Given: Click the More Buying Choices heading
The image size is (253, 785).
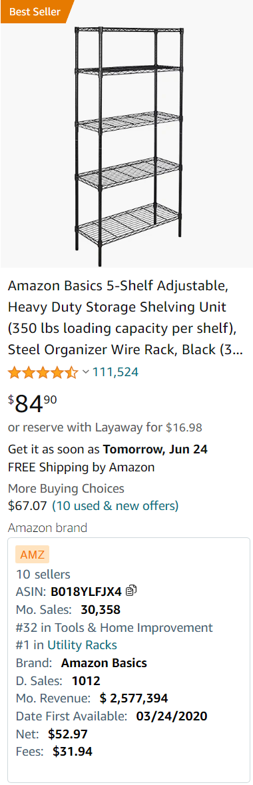Looking at the screenshot, I should pyautogui.click(x=66, y=488).
